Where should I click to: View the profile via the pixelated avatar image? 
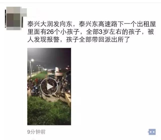click(16, 18)
